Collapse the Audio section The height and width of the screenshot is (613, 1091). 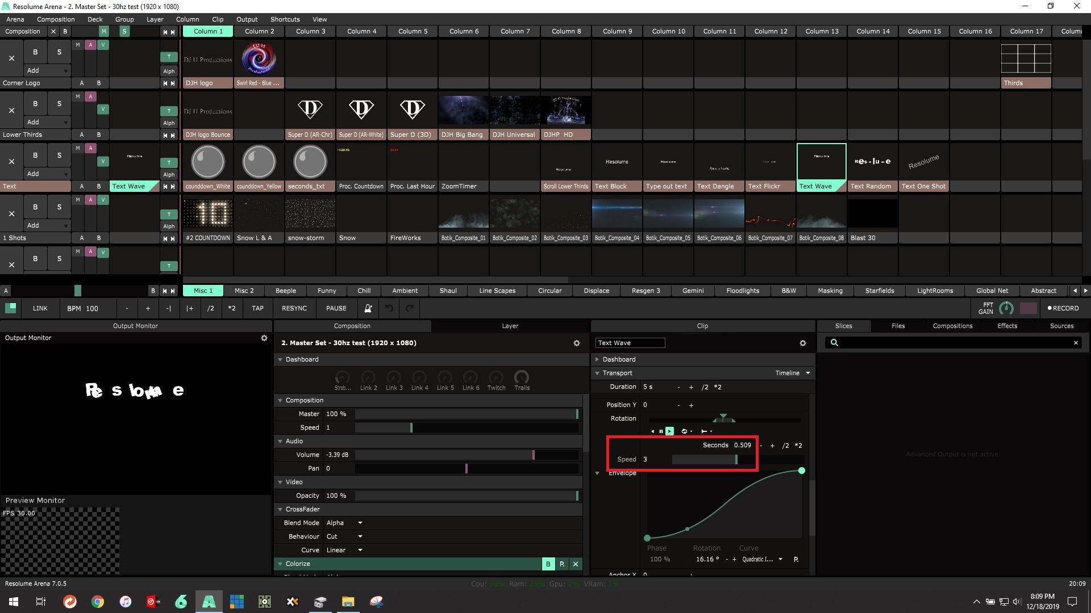pos(280,441)
